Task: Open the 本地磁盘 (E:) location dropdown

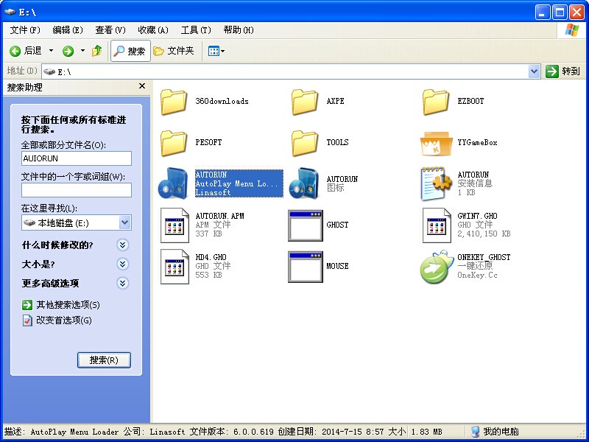Action: click(x=123, y=222)
